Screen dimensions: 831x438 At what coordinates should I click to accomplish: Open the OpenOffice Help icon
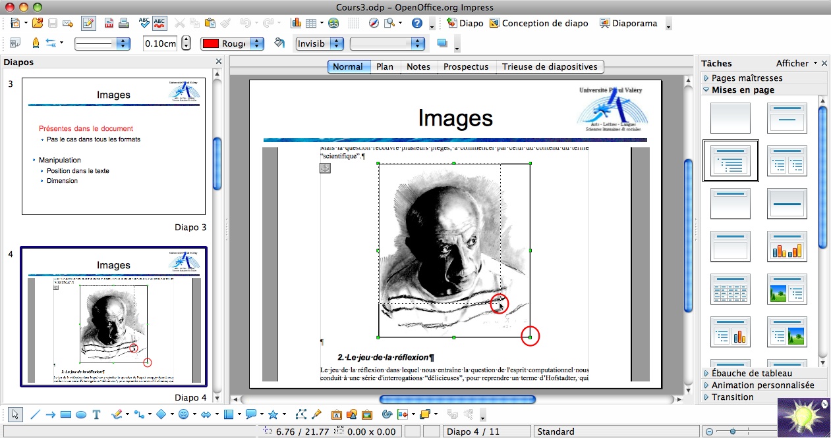click(416, 24)
